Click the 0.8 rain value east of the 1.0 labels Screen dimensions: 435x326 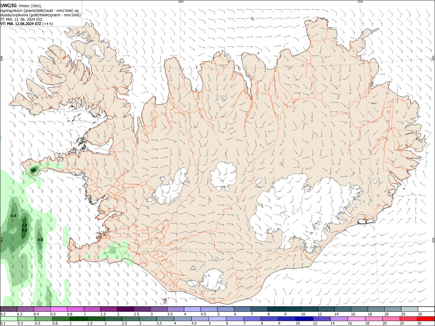point(40,240)
